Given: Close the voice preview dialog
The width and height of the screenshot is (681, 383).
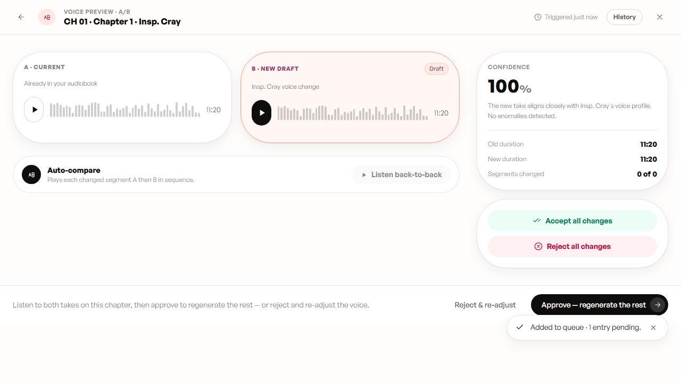Looking at the screenshot, I should [660, 17].
